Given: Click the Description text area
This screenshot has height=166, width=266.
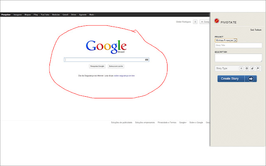Looking at the screenshot, I should click(238, 58).
